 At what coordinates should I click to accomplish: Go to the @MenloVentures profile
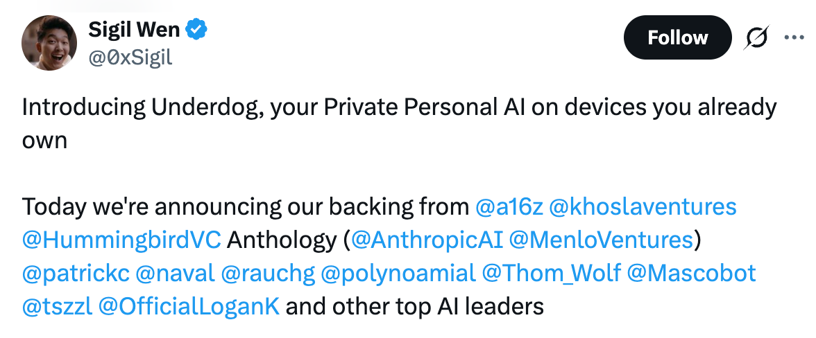pyautogui.click(x=601, y=240)
